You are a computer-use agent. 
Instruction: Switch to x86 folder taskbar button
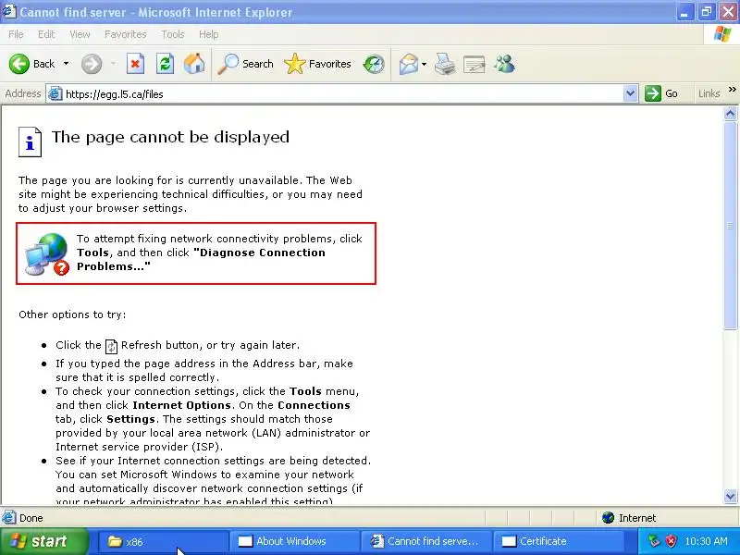pos(163,541)
